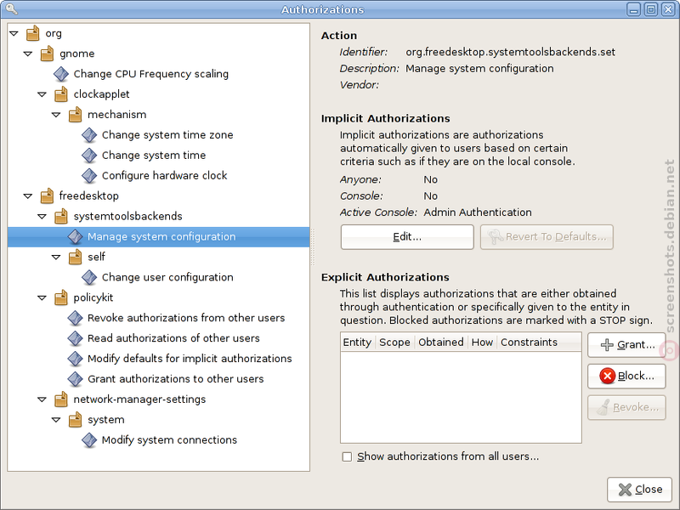Select Configure hardware clock entry
Screen dimensions: 680x510
click(164, 176)
